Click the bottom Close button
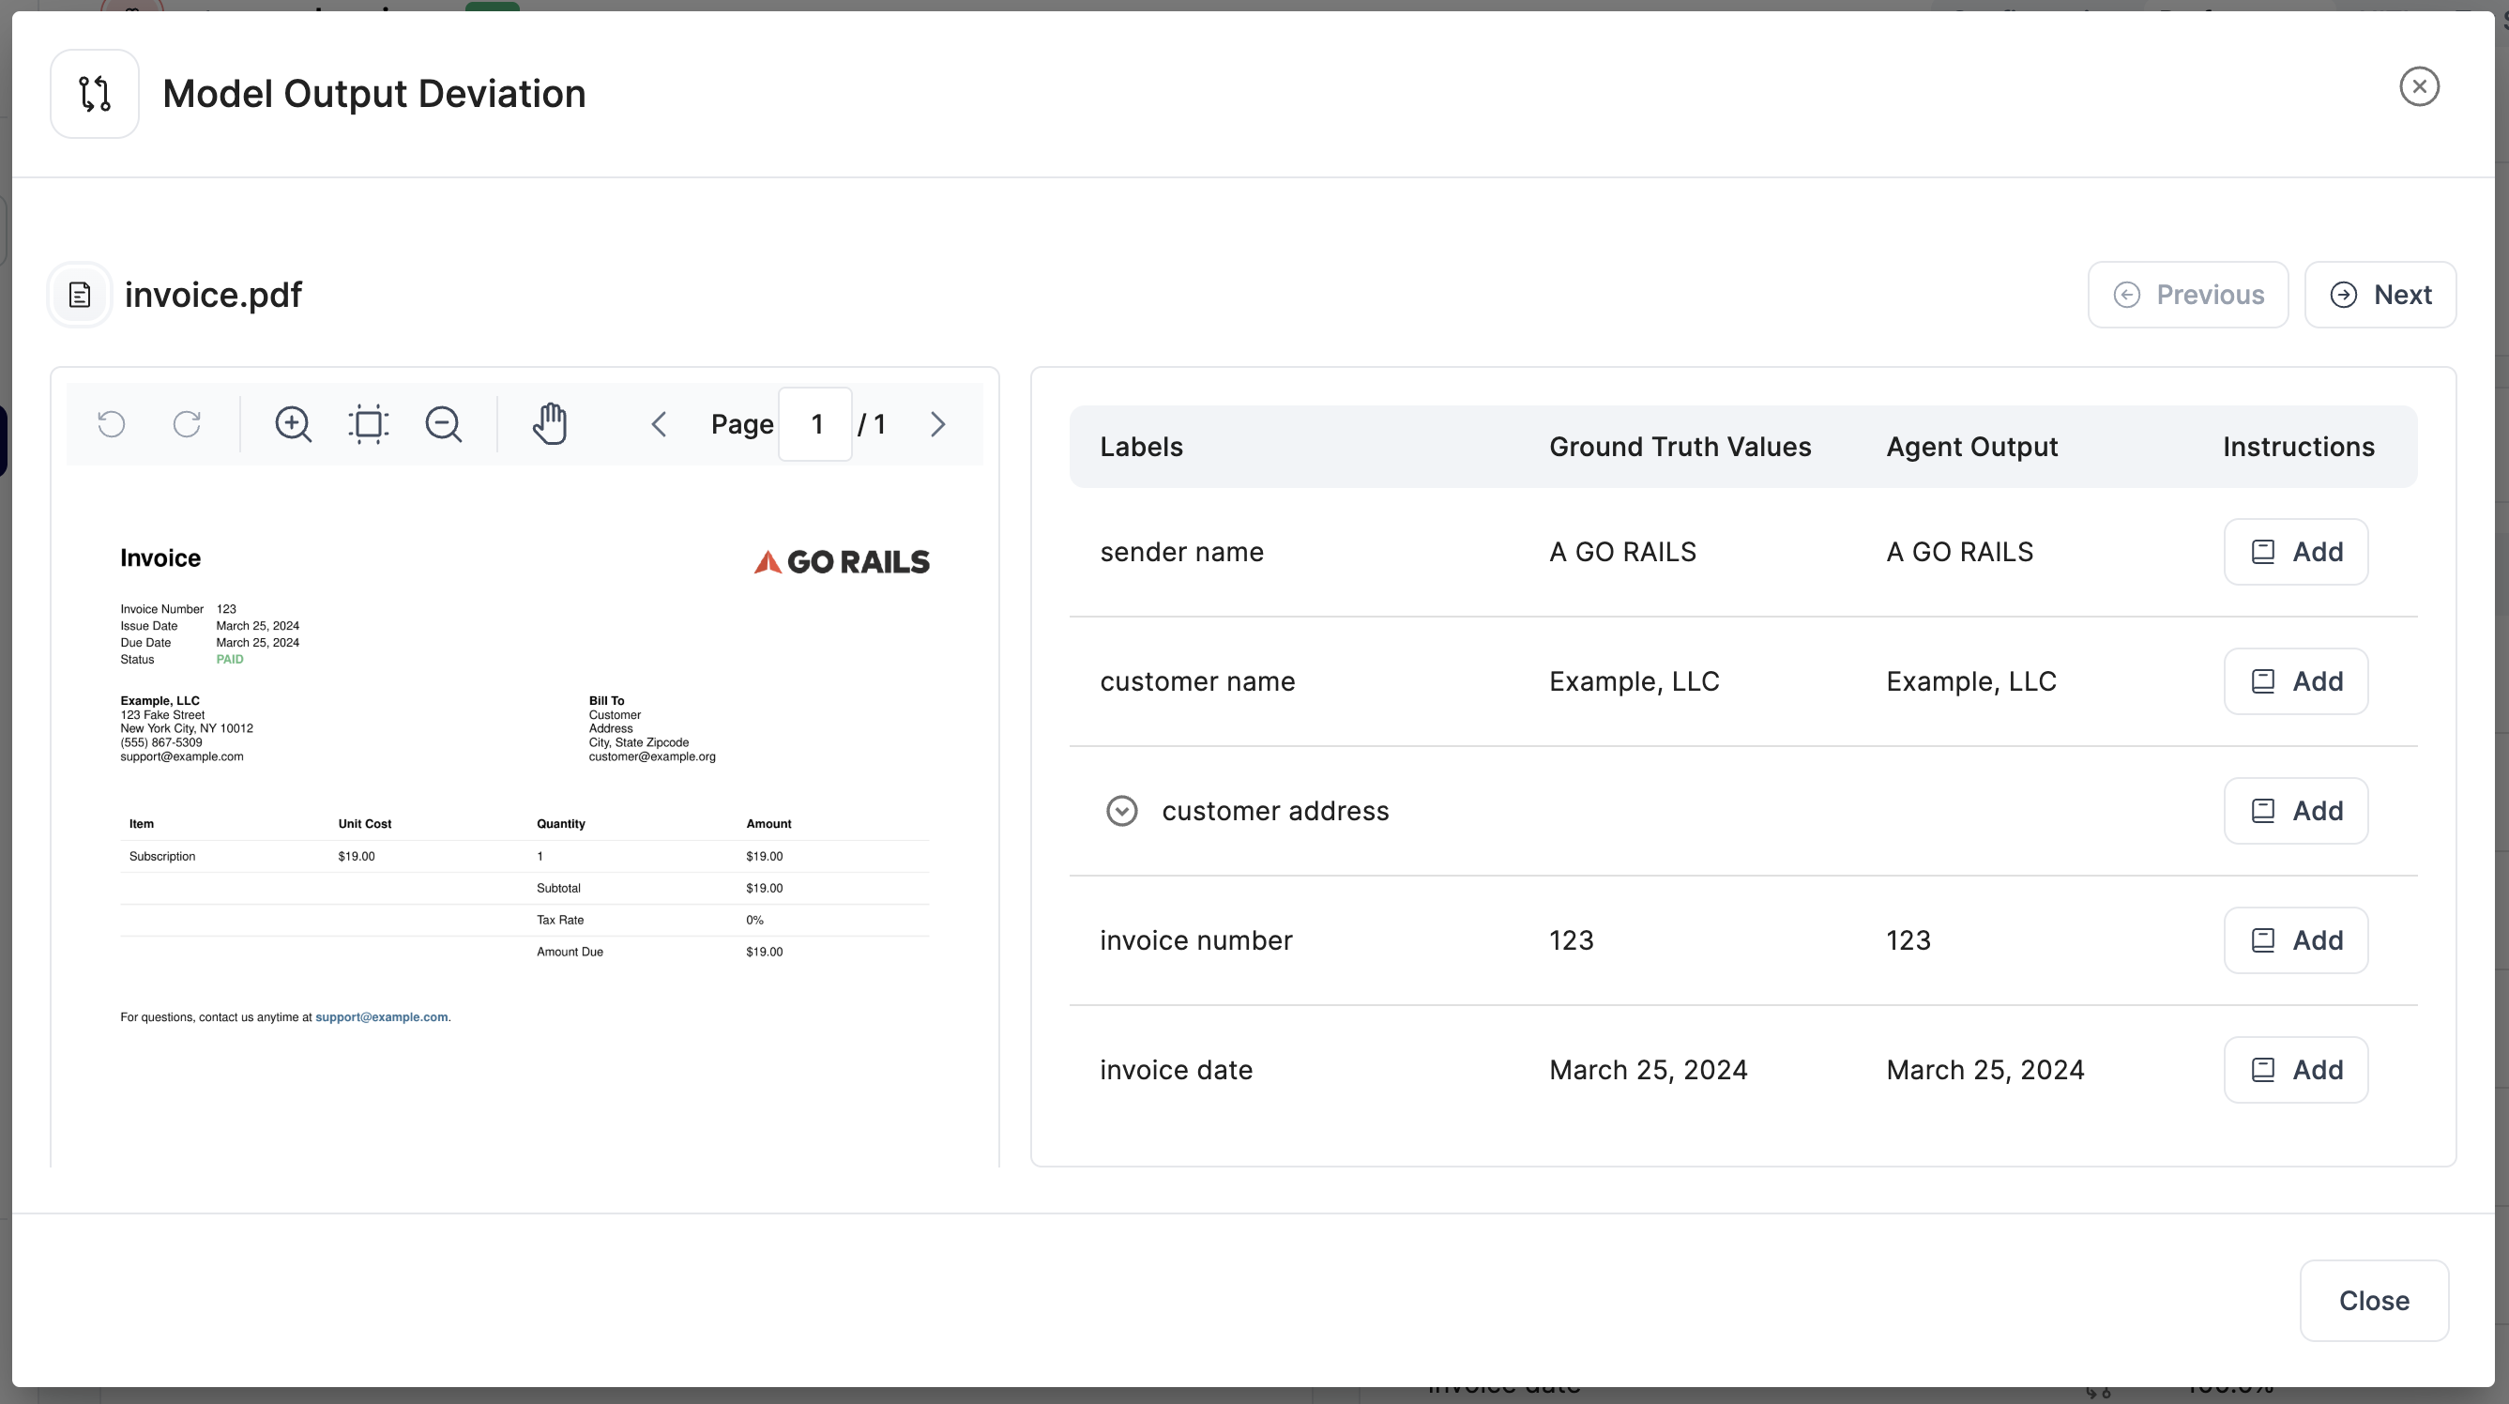The height and width of the screenshot is (1404, 2509). pos(2374,1302)
